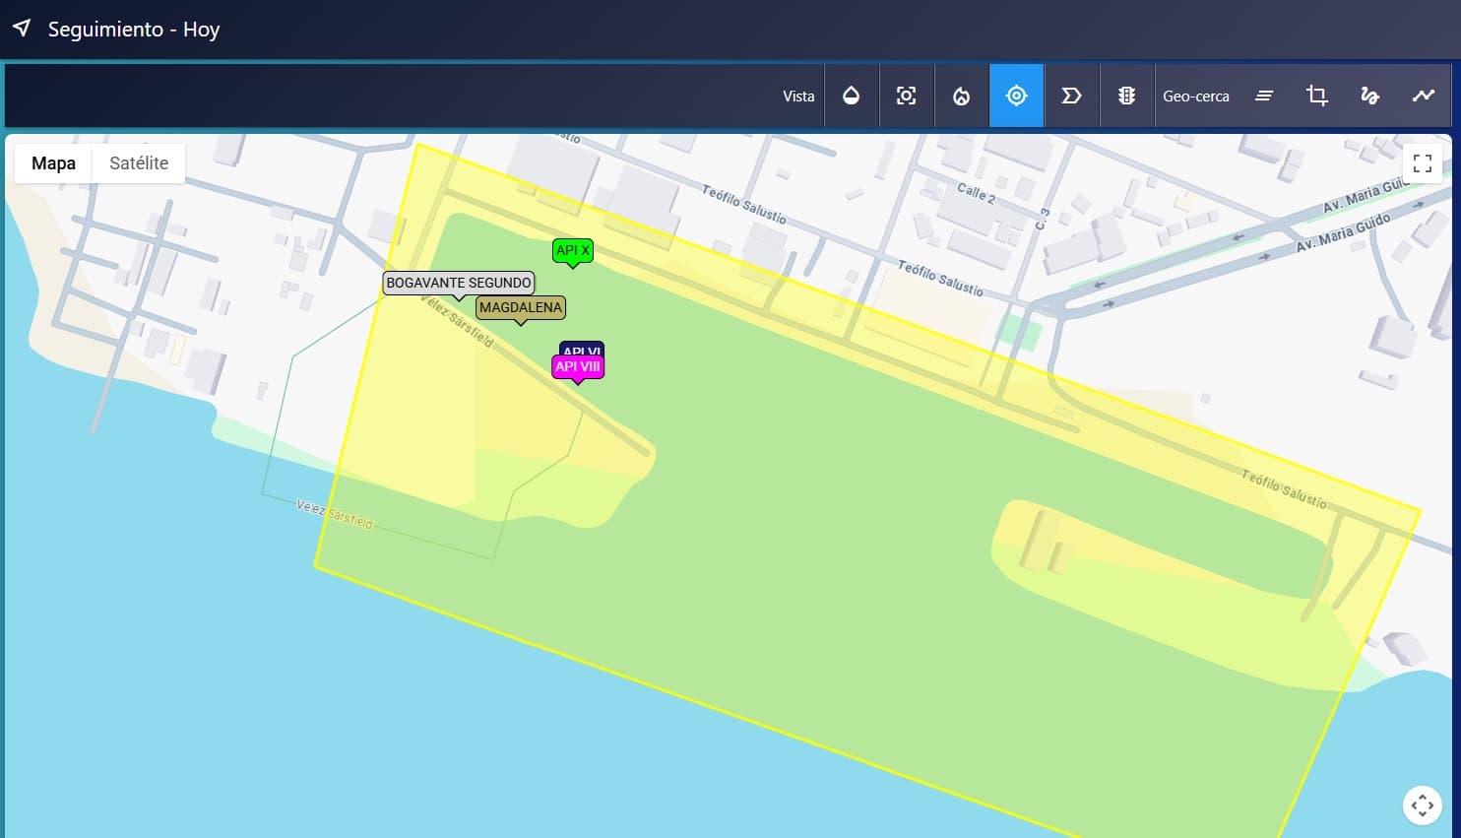The image size is (1461, 838).
Task: Select the API VIII magenta marker
Action: (x=578, y=367)
